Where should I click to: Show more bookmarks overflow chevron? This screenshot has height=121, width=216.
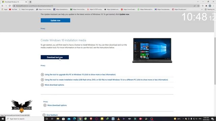click(x=202, y=9)
